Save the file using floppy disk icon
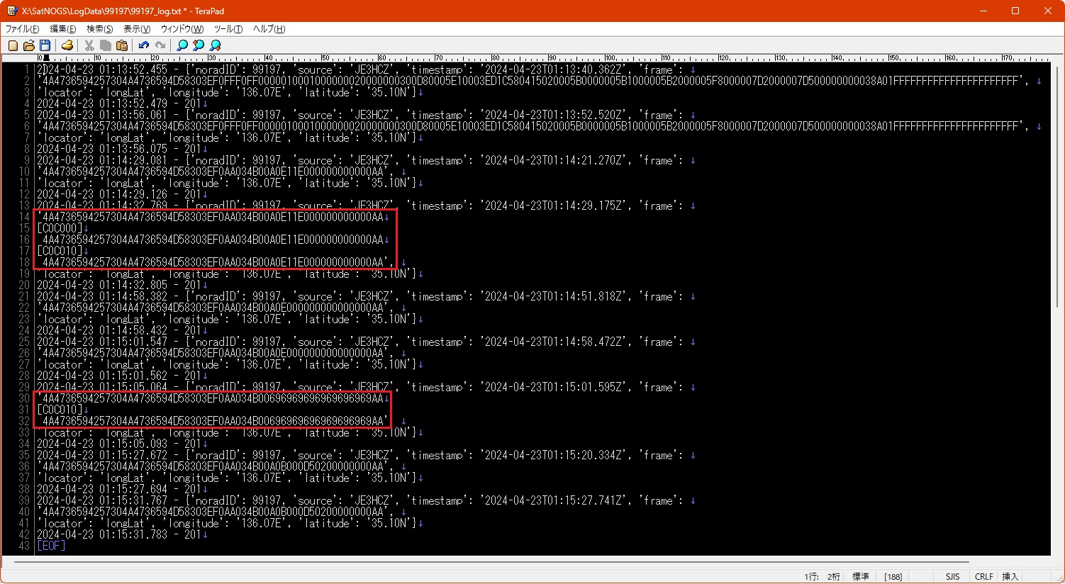 [x=45, y=45]
